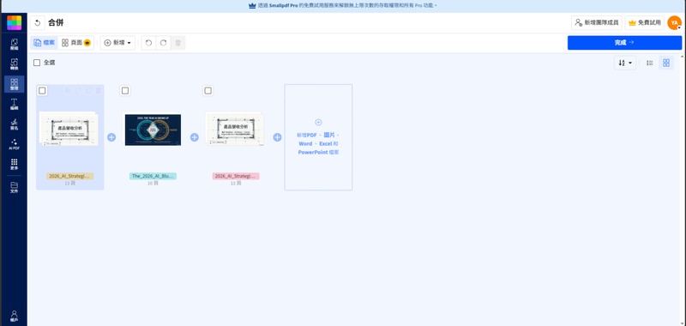Click the teal The_2026_AI_Blu filename label

click(153, 176)
